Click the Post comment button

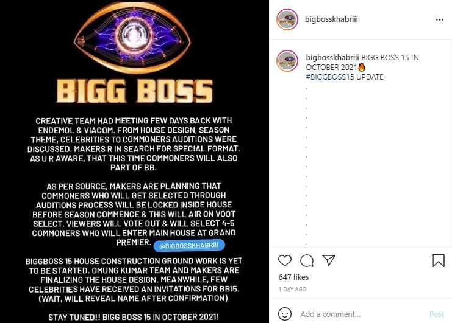click(436, 314)
